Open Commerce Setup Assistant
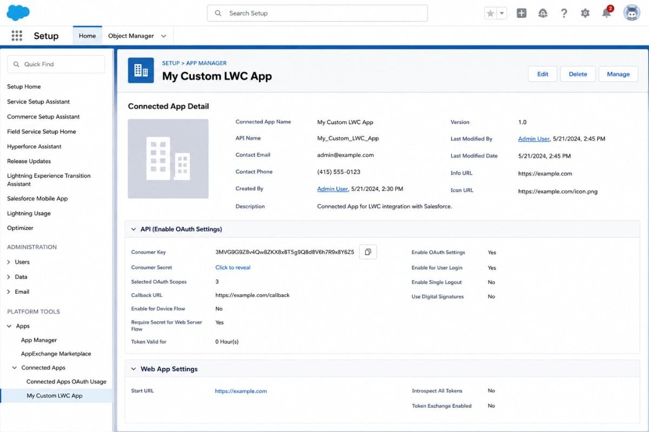The width and height of the screenshot is (649, 432). [x=43, y=117]
